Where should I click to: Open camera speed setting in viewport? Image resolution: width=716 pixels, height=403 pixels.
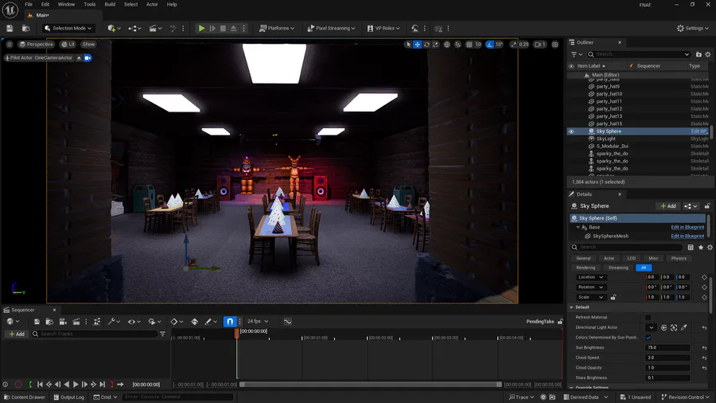(540, 45)
